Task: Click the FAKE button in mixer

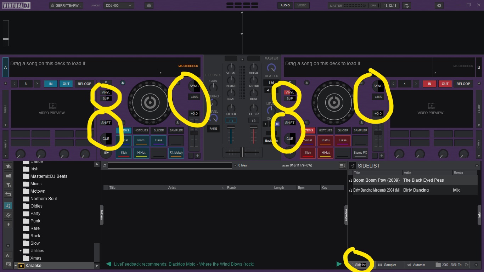Action: click(x=213, y=129)
